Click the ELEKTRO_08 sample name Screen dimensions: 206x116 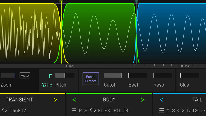113,111
